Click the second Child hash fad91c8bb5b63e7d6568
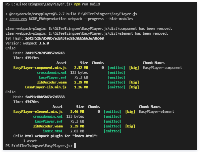200x152 pixels. tap(45, 97)
